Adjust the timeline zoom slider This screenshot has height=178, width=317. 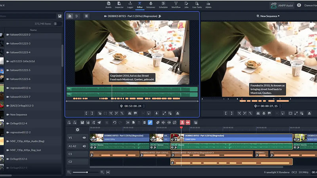87,172
